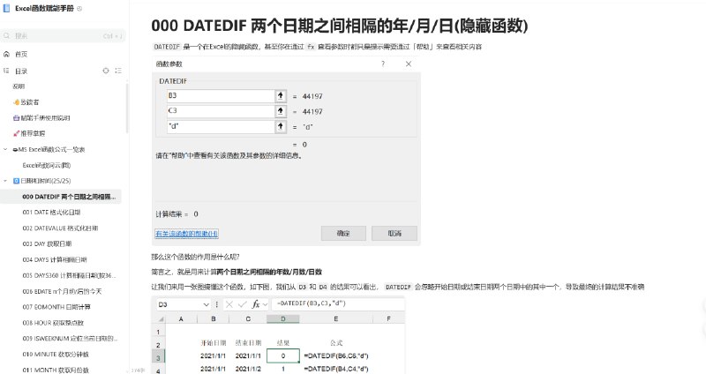Screen dimensions: 706x374
Task: Click the cancel X icon in formula bar
Action: pos(229,304)
